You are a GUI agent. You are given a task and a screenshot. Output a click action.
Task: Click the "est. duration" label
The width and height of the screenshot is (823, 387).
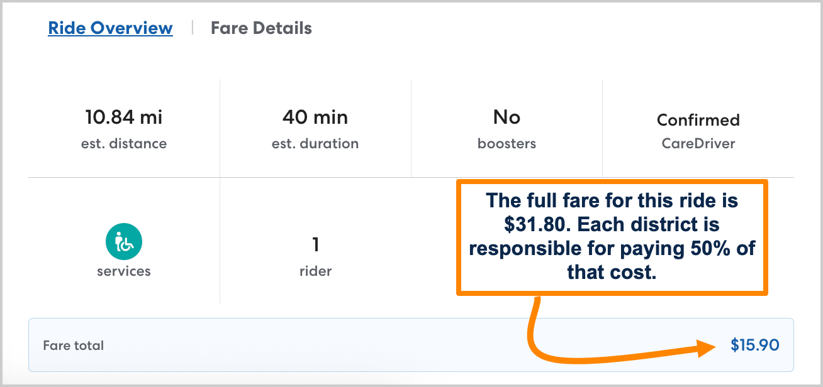click(315, 144)
